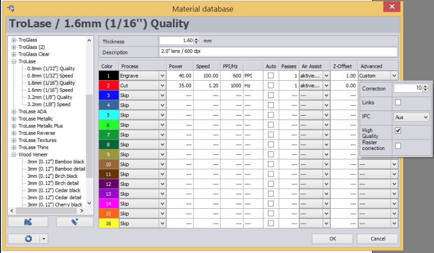Click the add material group button

click(x=27, y=222)
